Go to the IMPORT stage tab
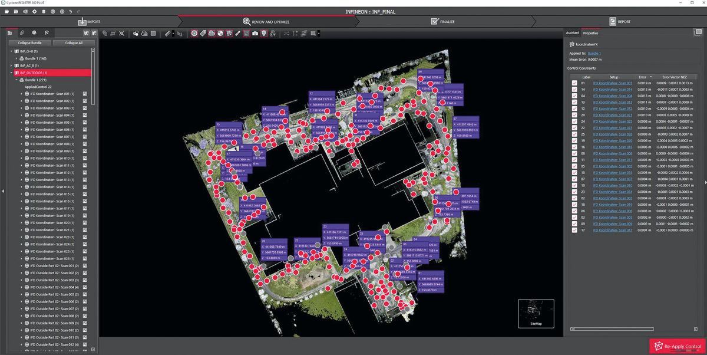Screen dimensions: 707x355 [x=90, y=22]
